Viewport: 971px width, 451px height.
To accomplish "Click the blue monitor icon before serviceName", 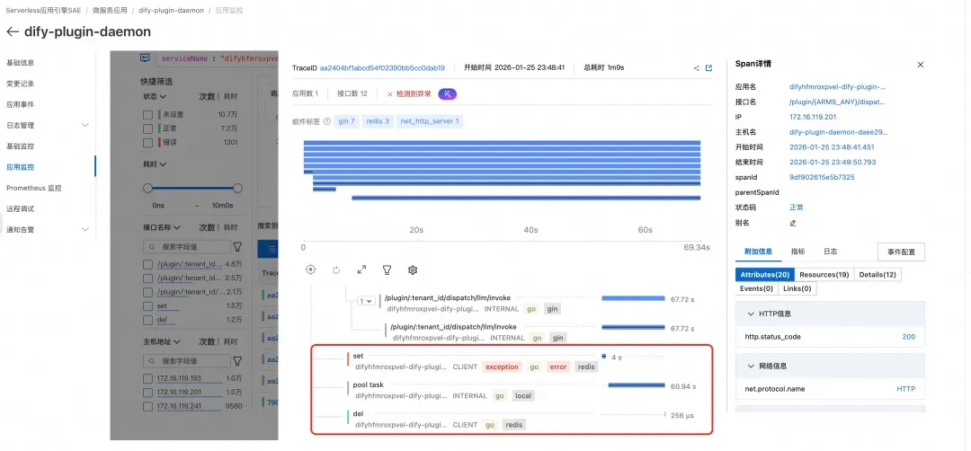I will (x=145, y=58).
